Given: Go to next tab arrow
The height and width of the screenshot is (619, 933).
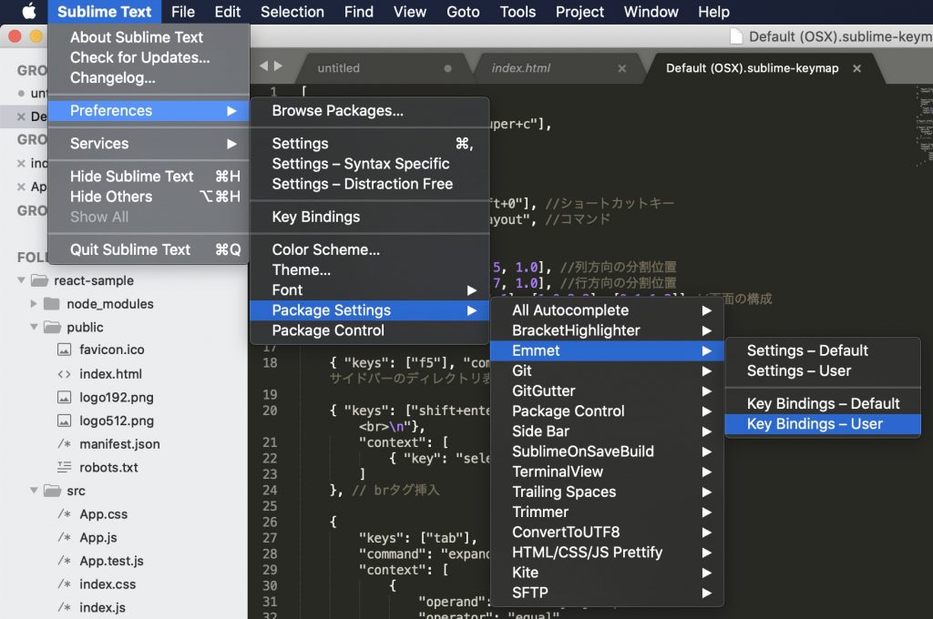Looking at the screenshot, I should point(278,66).
